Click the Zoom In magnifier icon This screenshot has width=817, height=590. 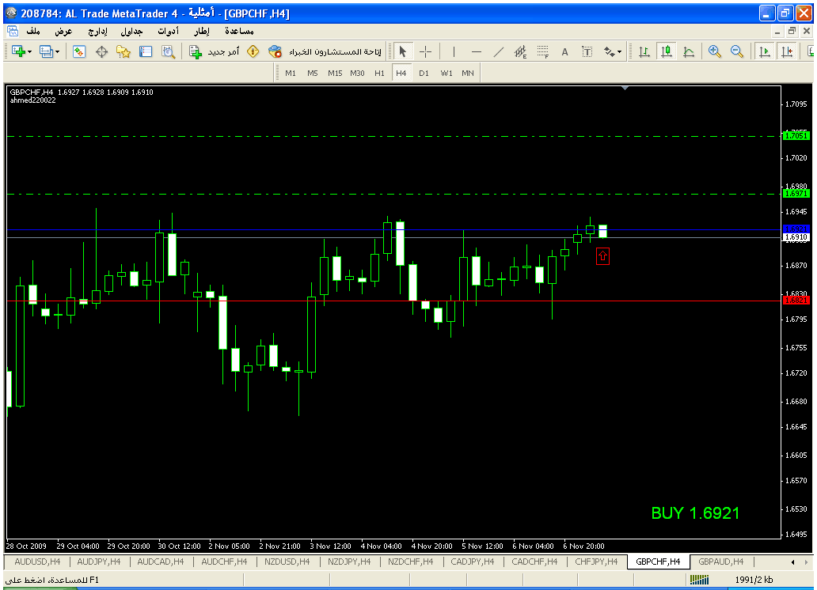[715, 51]
